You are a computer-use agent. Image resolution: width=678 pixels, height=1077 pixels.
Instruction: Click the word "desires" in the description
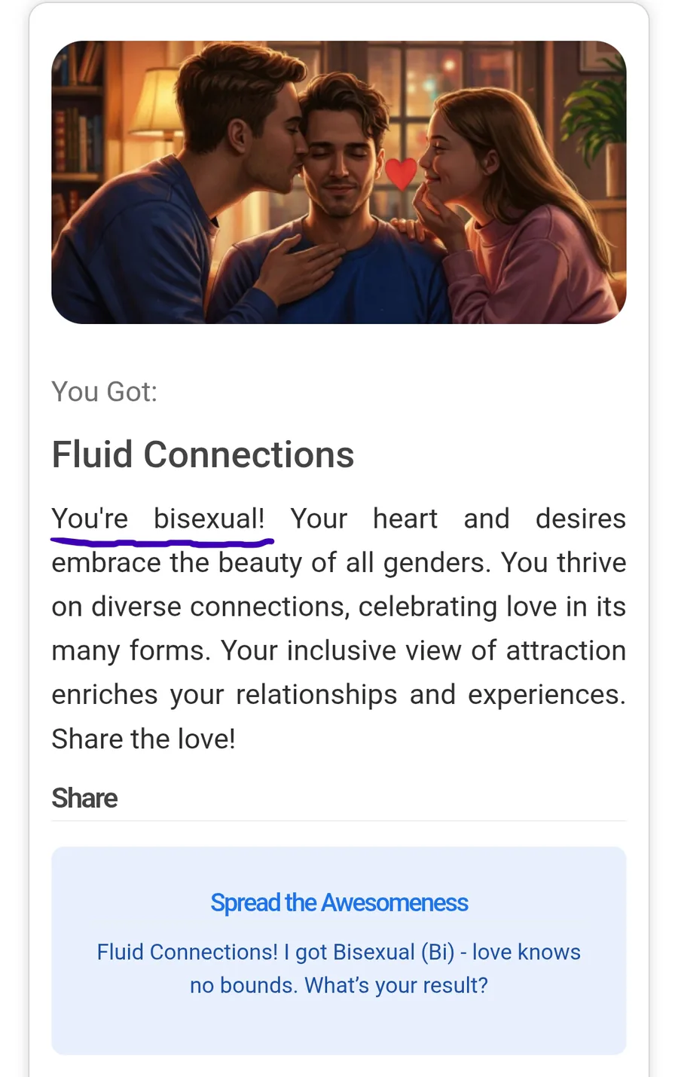580,519
